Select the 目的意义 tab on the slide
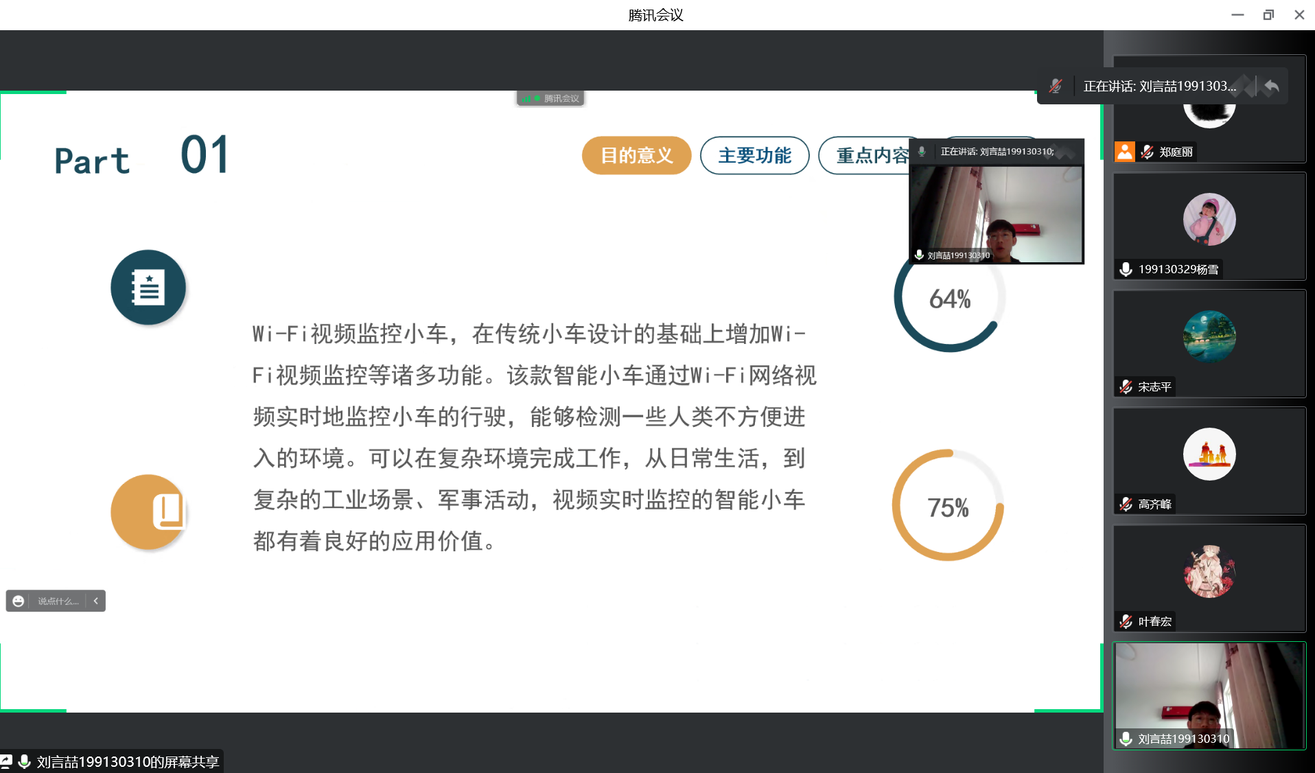1315x773 pixels. pyautogui.click(x=636, y=156)
